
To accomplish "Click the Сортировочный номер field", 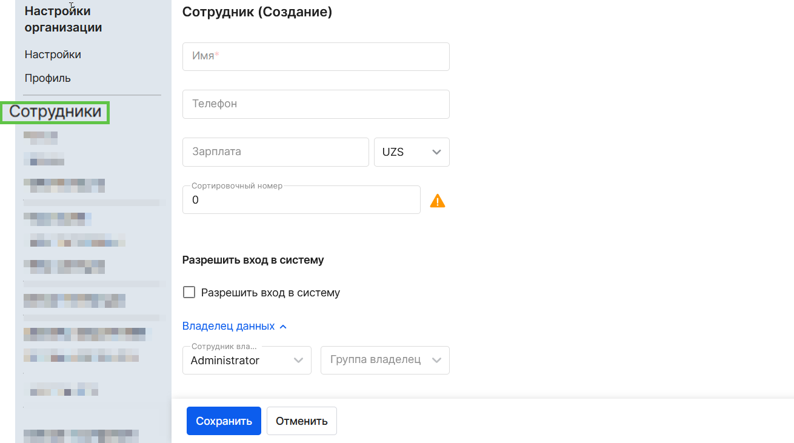I will [x=301, y=200].
